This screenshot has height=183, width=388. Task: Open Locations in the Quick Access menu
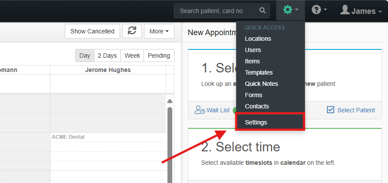pos(258,39)
